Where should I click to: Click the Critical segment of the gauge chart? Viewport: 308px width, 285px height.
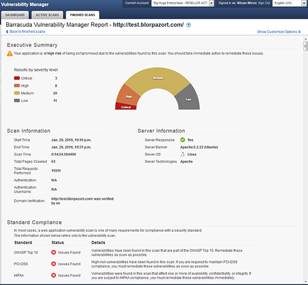(x=125, y=107)
